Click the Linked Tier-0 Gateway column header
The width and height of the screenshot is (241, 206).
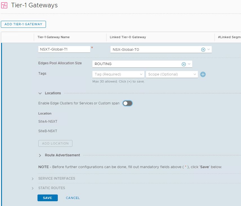(128, 37)
